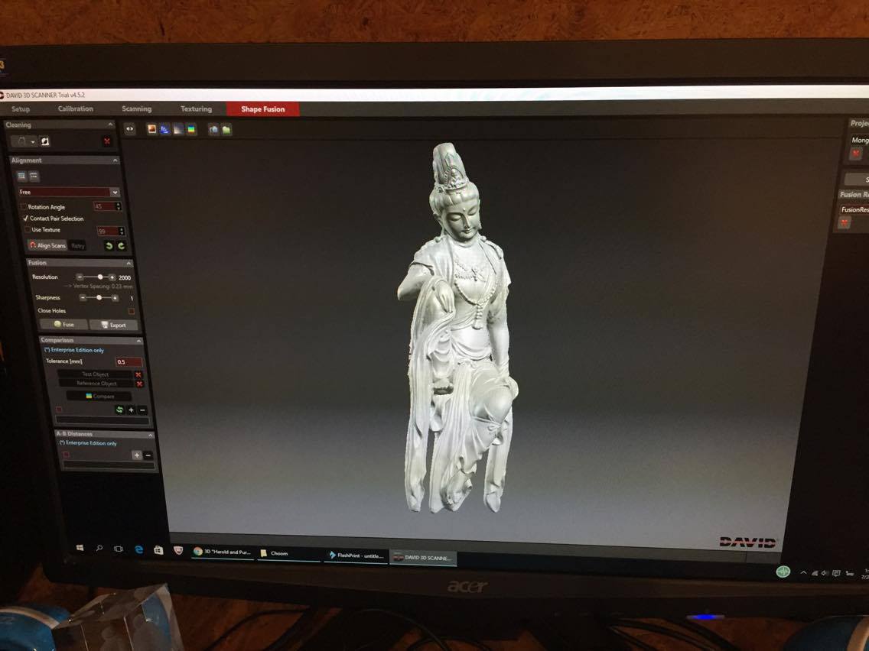Click the red X delete icon in Cleaning panel
Image resolution: width=869 pixels, height=651 pixels.
(107, 141)
